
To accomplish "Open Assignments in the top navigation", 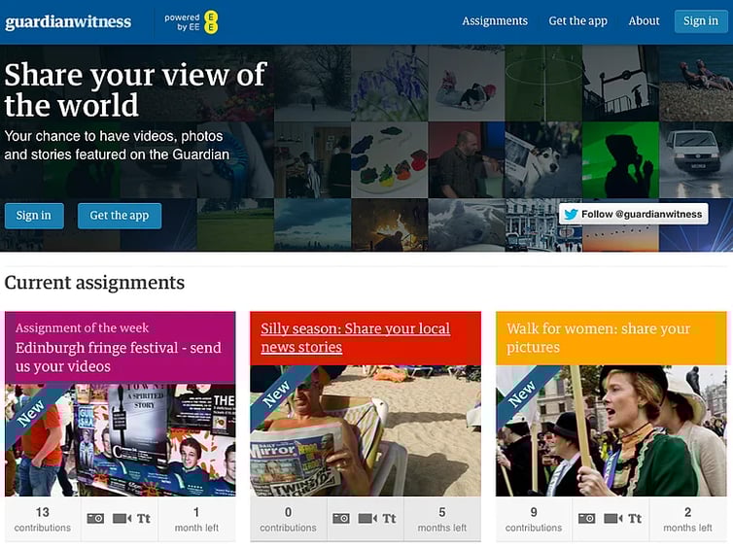I will pos(495,21).
